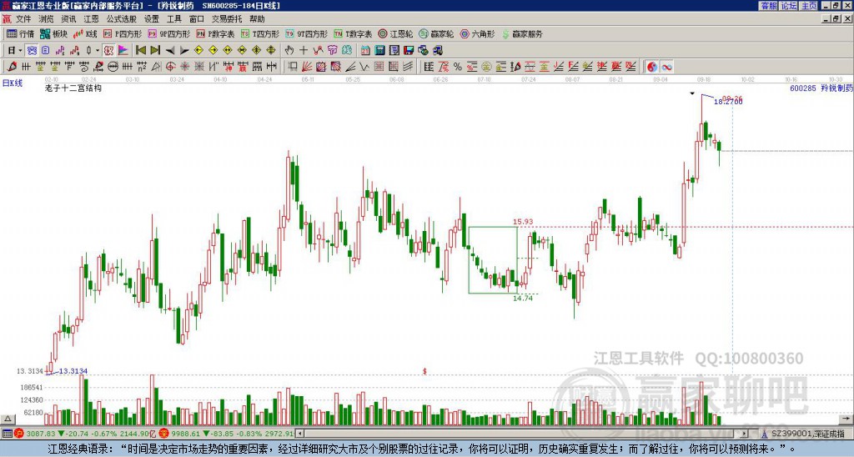The image size is (854, 457).
Task: Click the collapse triangle button at bottom left
Action: pos(8,419)
